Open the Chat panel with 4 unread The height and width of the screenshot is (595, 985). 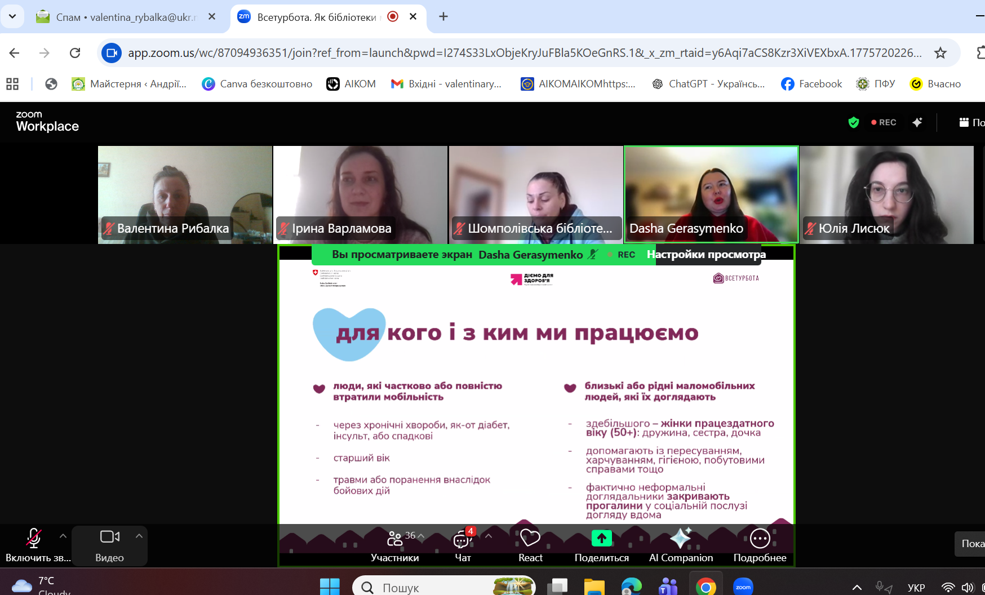[463, 540]
